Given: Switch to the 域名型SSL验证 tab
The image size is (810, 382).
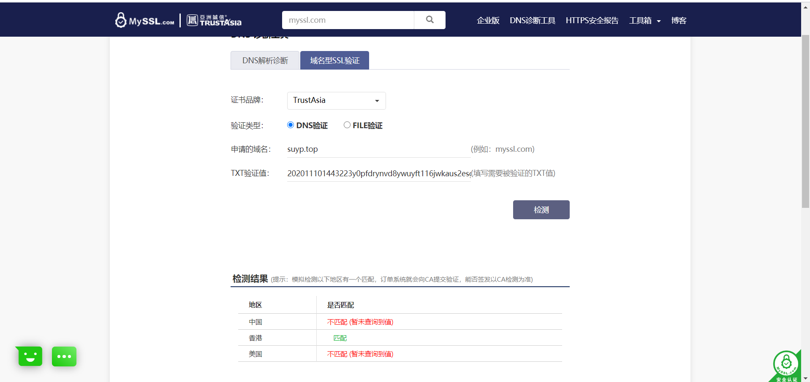Looking at the screenshot, I should (334, 60).
